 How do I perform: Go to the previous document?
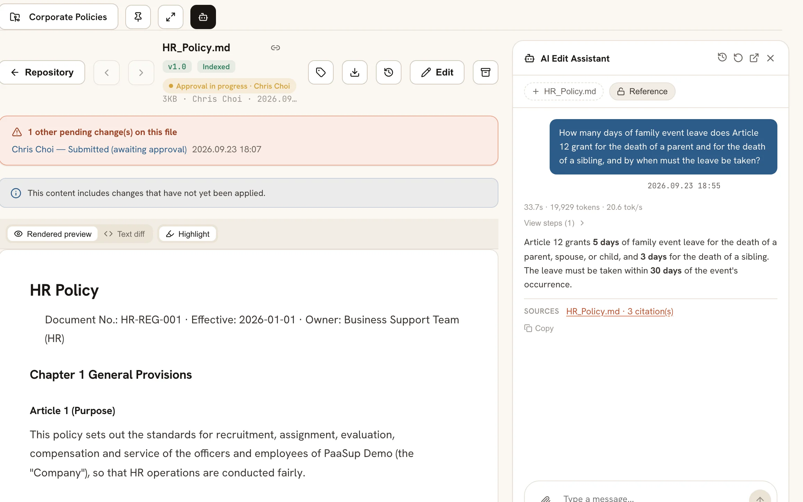point(107,73)
